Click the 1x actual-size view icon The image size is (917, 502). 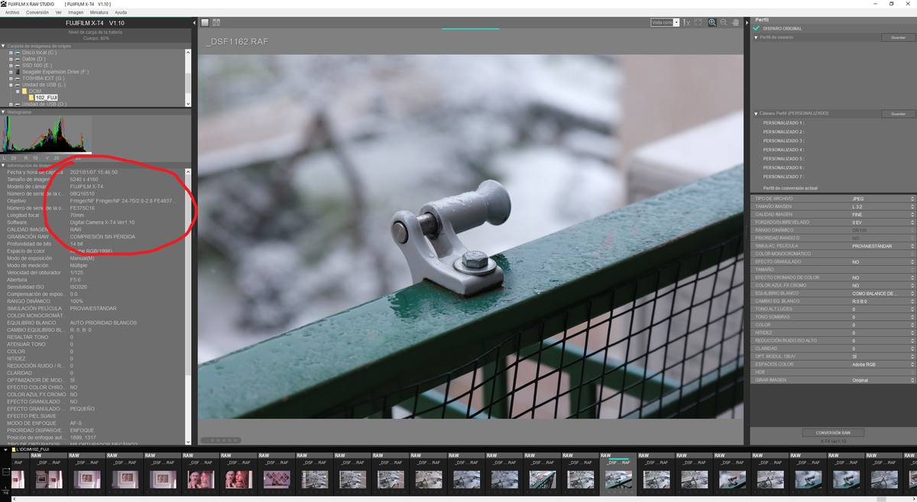(686, 23)
